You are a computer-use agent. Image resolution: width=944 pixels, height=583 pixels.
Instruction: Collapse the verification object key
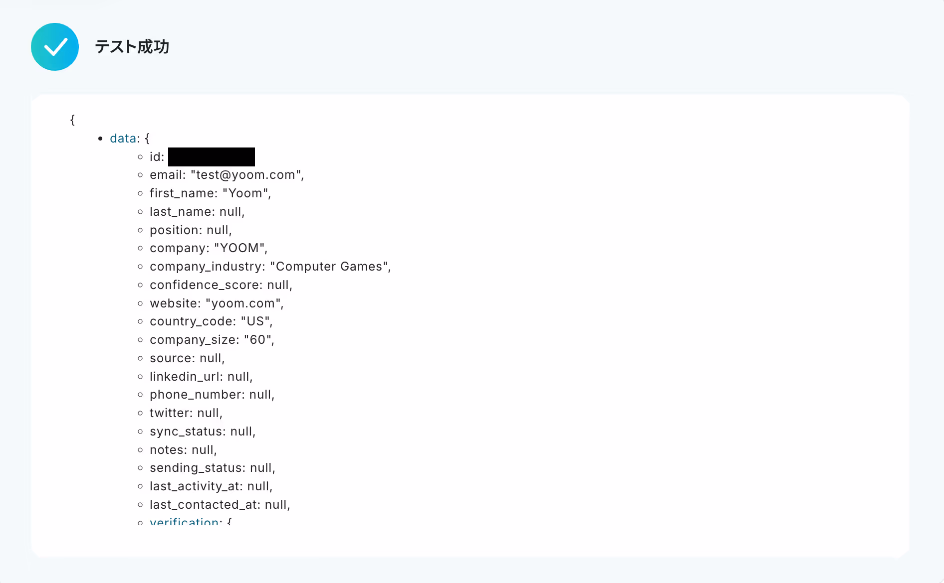pyautogui.click(x=184, y=521)
